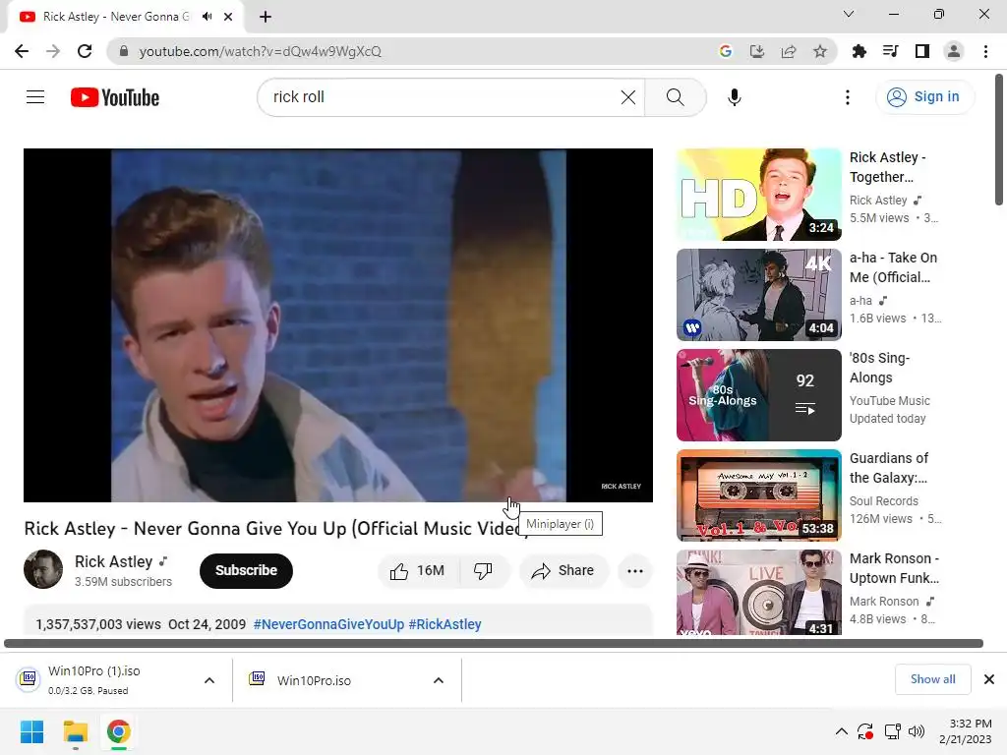The width and height of the screenshot is (1007, 755).
Task: Click the vertical page scrollbar
Action: click(x=999, y=140)
